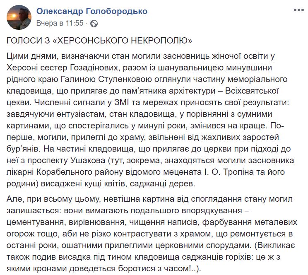Open the three-dot post options menu
Image resolution: width=308 pixels, height=275 pixels.
298,10
